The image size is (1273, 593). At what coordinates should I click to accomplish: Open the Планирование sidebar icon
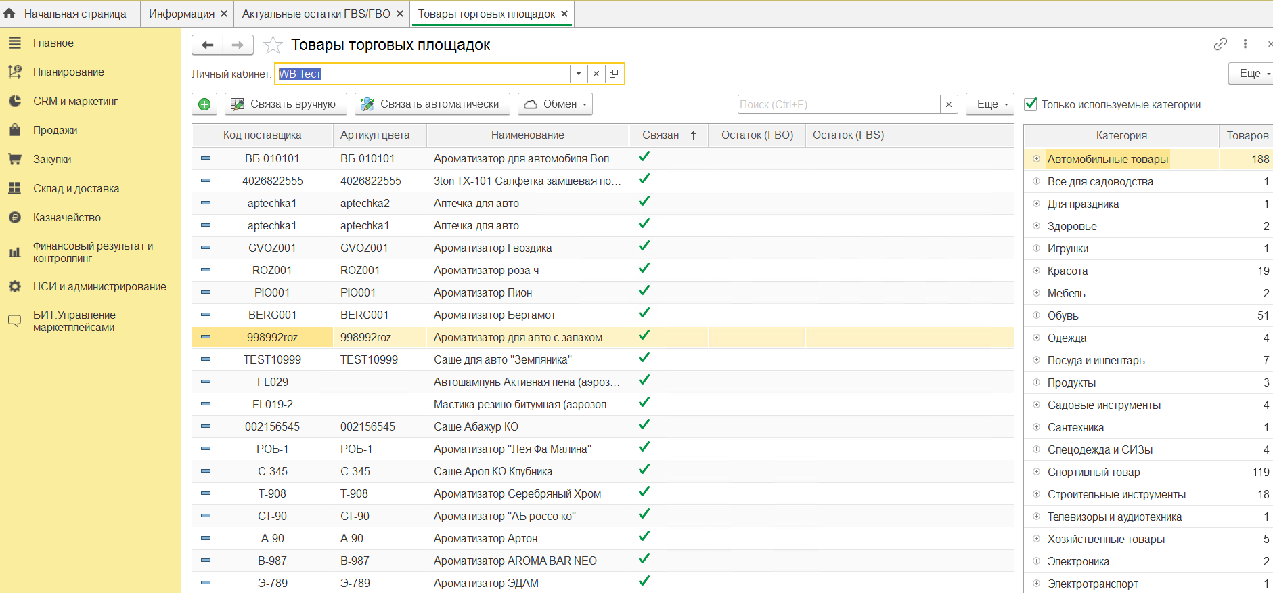click(14, 72)
